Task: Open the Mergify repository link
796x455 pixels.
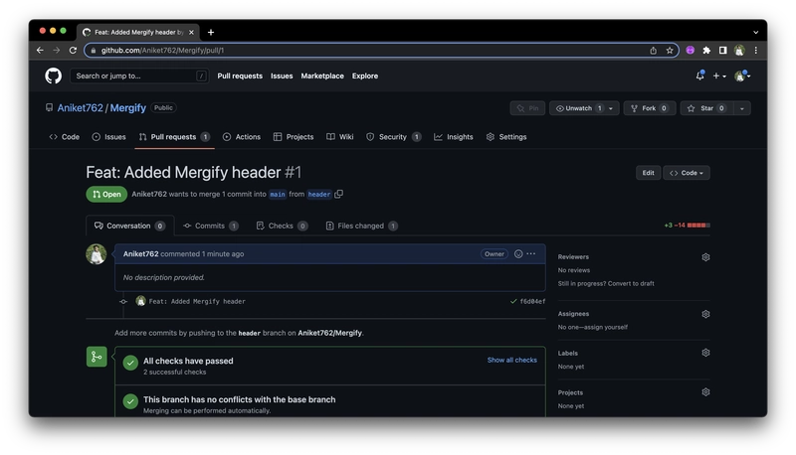Action: pos(128,108)
